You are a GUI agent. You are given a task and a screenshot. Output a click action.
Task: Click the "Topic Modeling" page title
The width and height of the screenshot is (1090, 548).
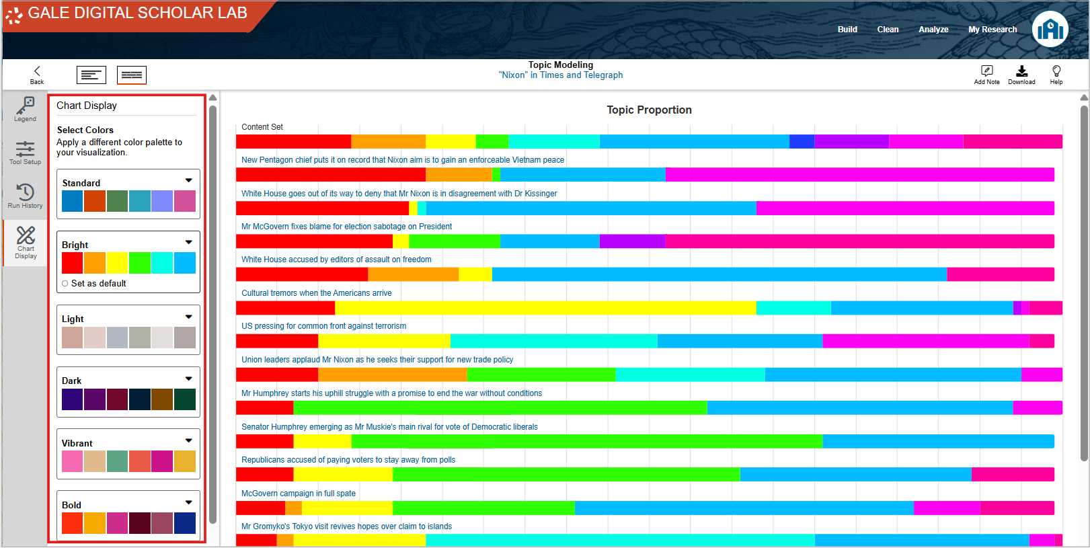tap(561, 65)
